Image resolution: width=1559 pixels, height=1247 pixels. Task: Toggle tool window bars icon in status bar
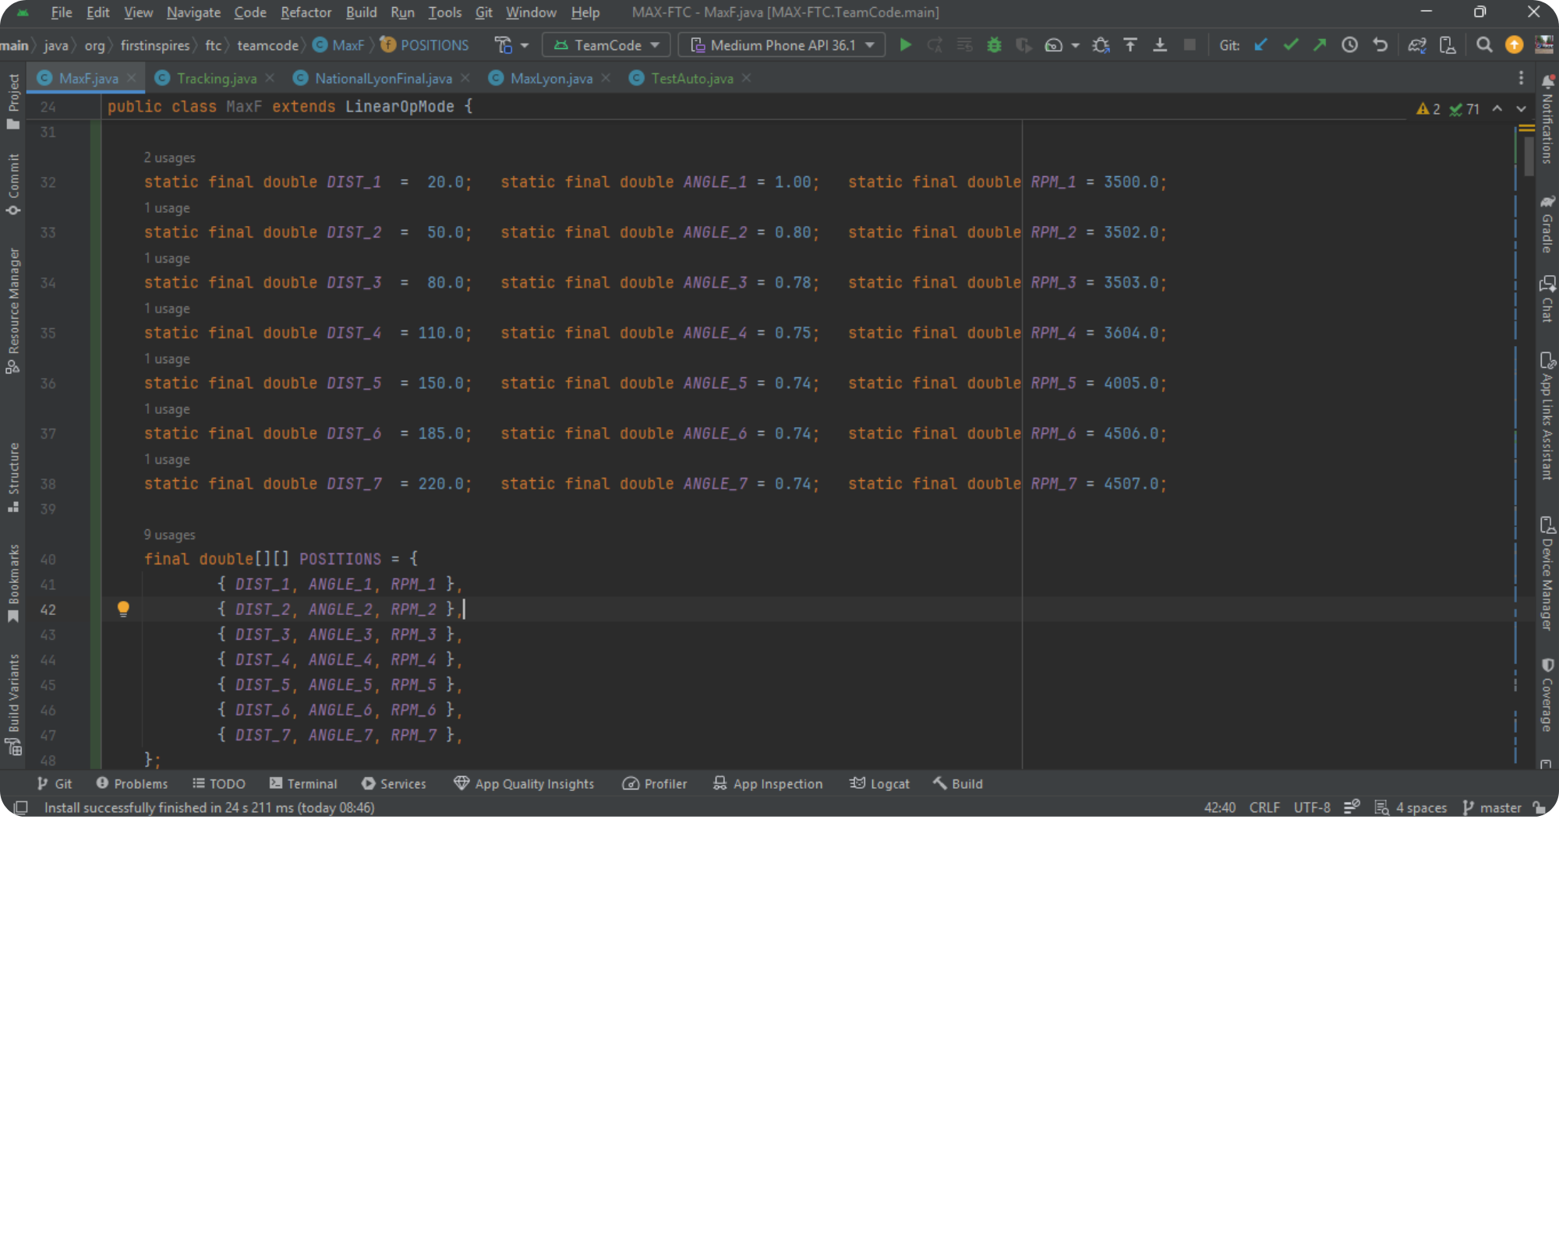pyautogui.click(x=21, y=807)
